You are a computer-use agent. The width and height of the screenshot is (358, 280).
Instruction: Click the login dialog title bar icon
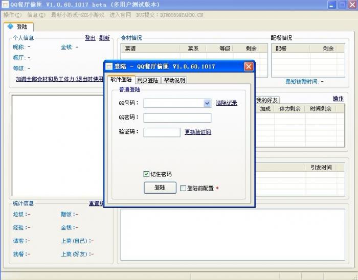click(x=109, y=66)
